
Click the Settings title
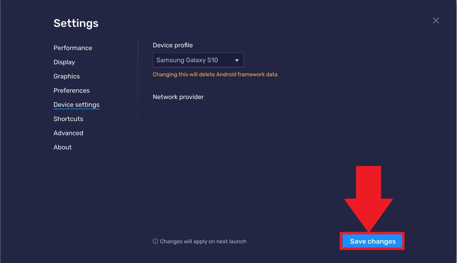(76, 23)
